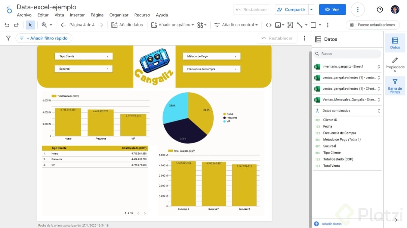Screen dimensions: 407x228
Task: Open filter bar more options
Action: (x=304, y=38)
